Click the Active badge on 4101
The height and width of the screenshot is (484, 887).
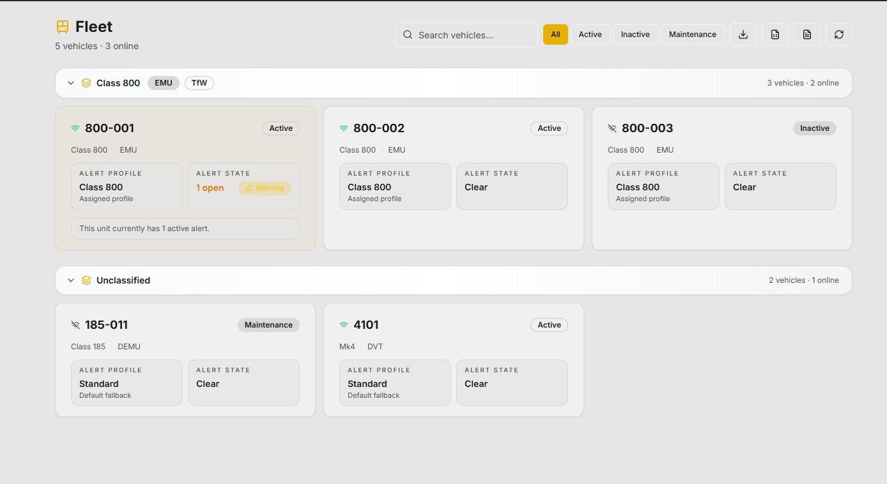click(x=549, y=325)
